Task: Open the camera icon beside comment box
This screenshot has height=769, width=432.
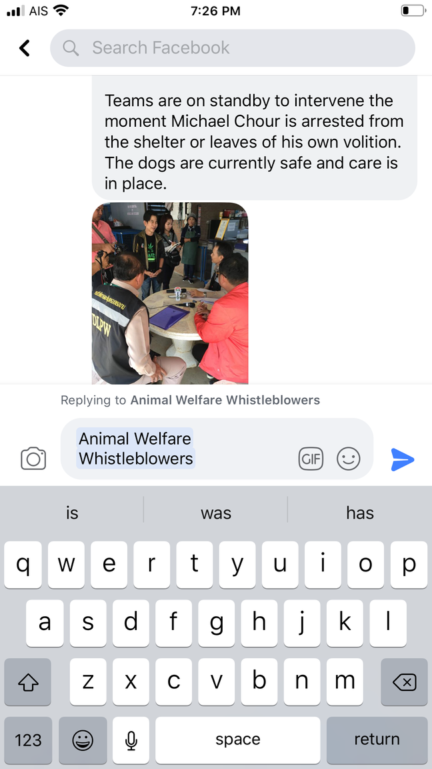Action: 33,459
